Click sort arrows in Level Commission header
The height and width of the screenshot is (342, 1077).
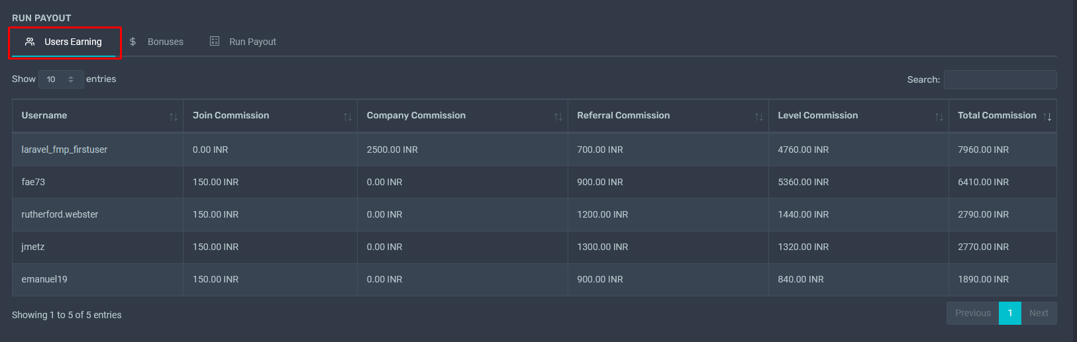click(x=939, y=117)
